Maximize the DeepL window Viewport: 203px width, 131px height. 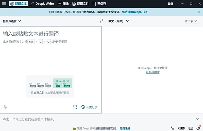click(x=191, y=4)
